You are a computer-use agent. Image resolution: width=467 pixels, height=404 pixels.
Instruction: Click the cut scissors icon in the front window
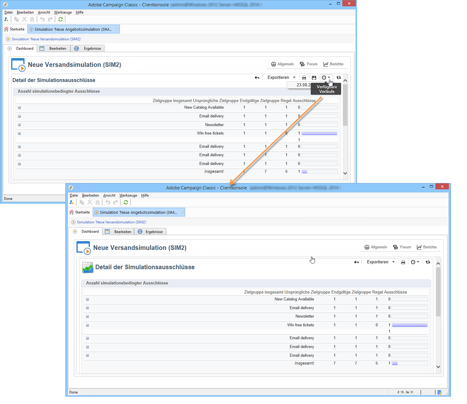point(90,202)
